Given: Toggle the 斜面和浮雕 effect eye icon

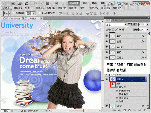Looking at the screenshot, I should pyautogui.click(x=117, y=91).
